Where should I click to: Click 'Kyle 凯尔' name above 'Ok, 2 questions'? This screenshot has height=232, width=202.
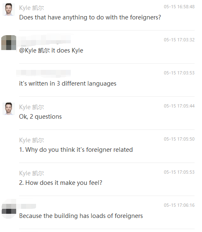(x=31, y=107)
